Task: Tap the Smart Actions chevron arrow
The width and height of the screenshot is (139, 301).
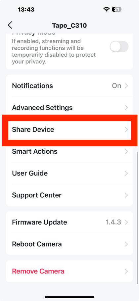Action: 126,151
